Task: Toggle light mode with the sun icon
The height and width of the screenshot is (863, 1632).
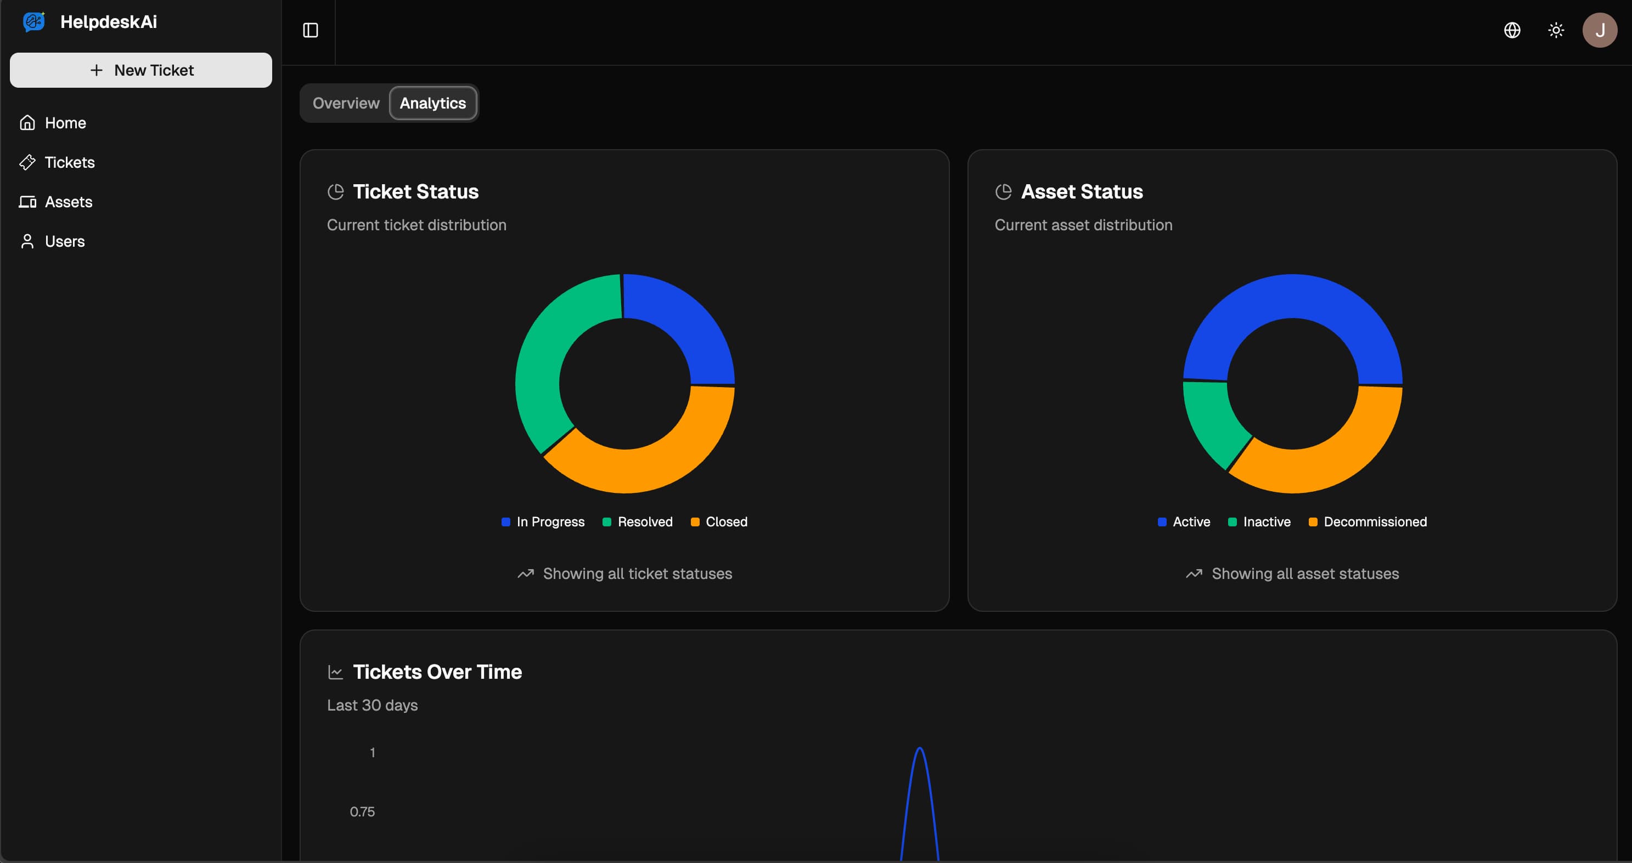Action: tap(1556, 30)
